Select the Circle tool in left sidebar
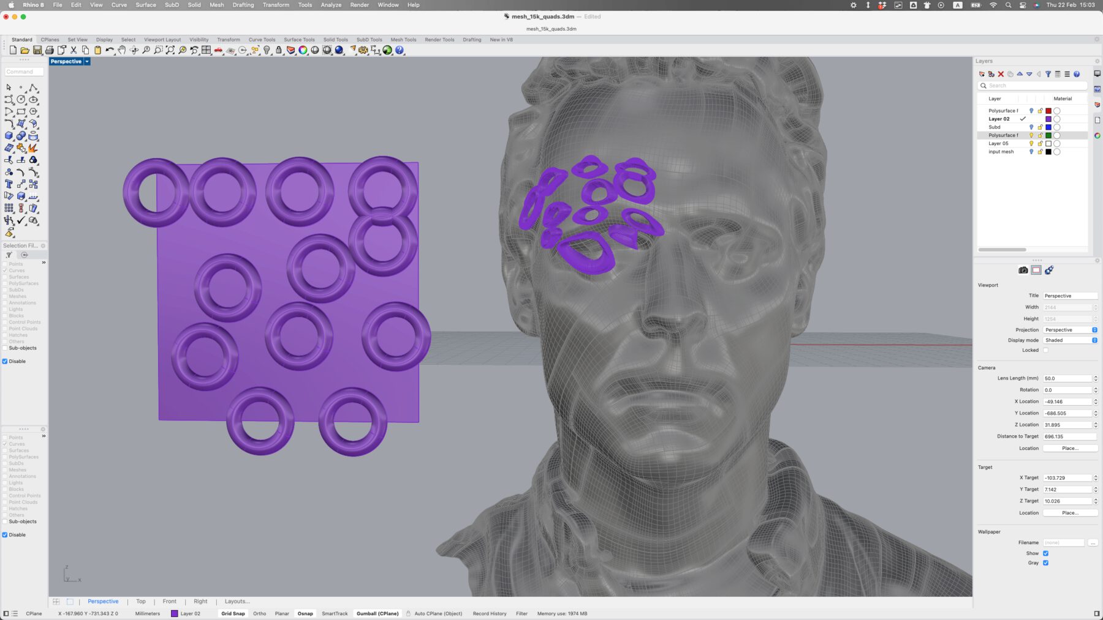The height and width of the screenshot is (620, 1103). click(21, 99)
